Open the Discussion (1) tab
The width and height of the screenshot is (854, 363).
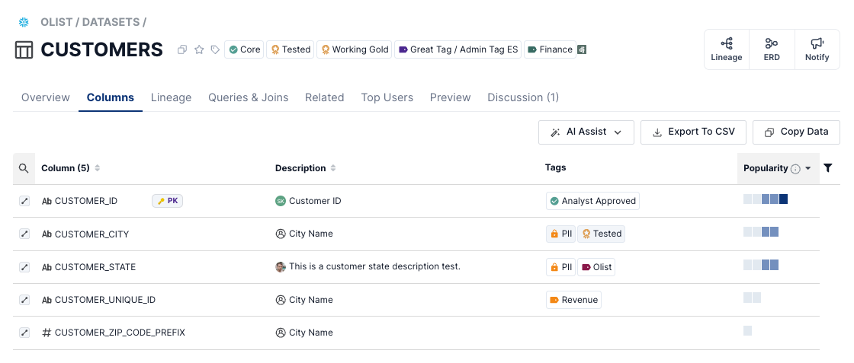point(522,97)
